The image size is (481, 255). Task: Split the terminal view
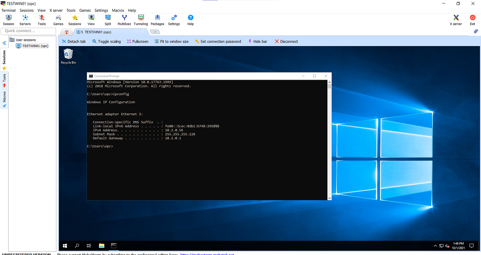click(x=108, y=19)
